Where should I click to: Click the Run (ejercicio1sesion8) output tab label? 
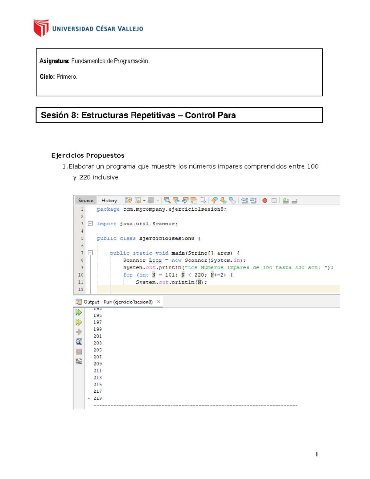pyautogui.click(x=128, y=302)
